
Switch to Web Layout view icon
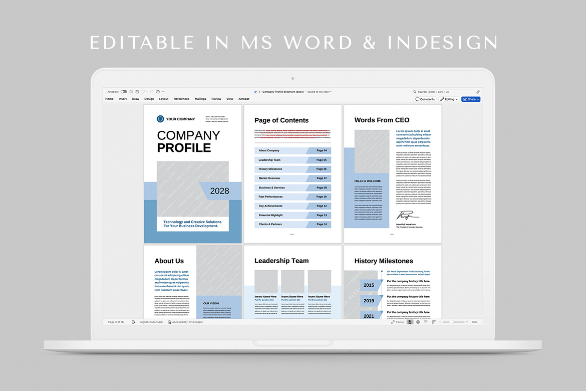(418, 322)
